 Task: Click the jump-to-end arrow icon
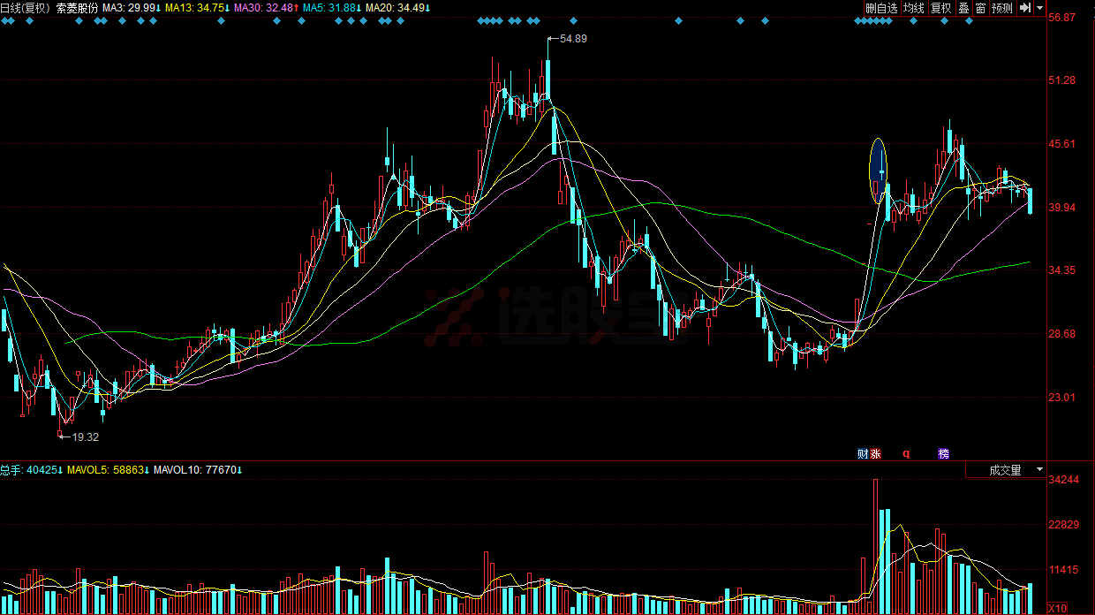pyautogui.click(x=1024, y=8)
